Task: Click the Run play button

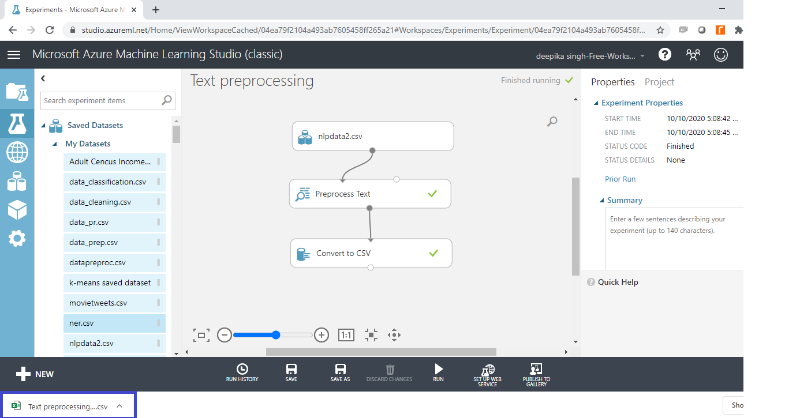Action: (x=439, y=373)
